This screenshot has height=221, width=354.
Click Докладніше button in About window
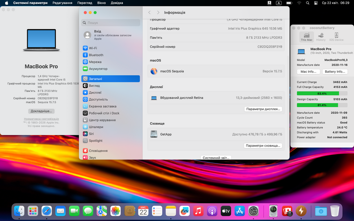tap(42, 111)
